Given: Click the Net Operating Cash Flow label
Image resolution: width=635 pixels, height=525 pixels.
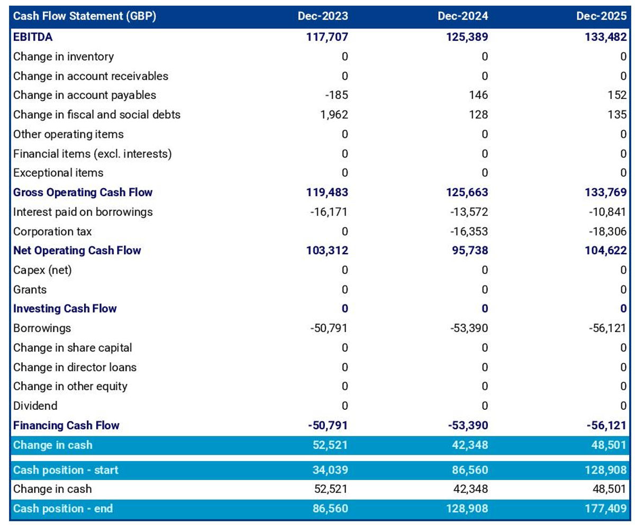Looking at the screenshot, I should click(77, 251).
